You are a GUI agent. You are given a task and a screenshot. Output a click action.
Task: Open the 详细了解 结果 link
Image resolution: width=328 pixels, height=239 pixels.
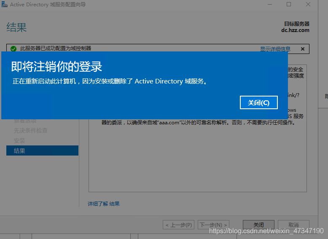tap(104, 204)
